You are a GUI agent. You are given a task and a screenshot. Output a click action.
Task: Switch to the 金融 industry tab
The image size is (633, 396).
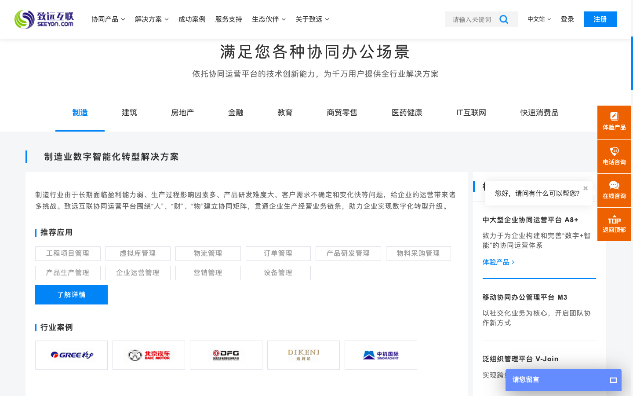236,113
